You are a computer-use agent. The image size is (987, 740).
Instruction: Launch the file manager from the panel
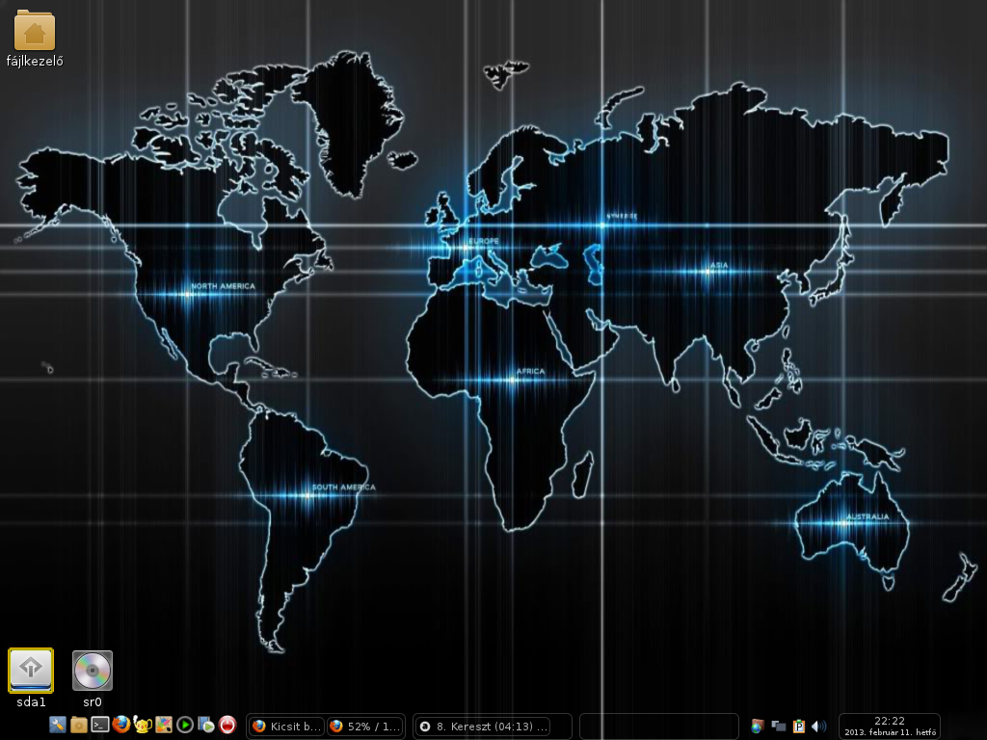pyautogui.click(x=79, y=725)
